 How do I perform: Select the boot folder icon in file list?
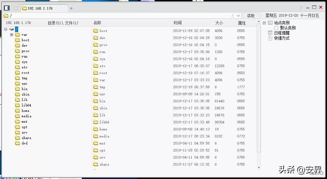(95, 31)
